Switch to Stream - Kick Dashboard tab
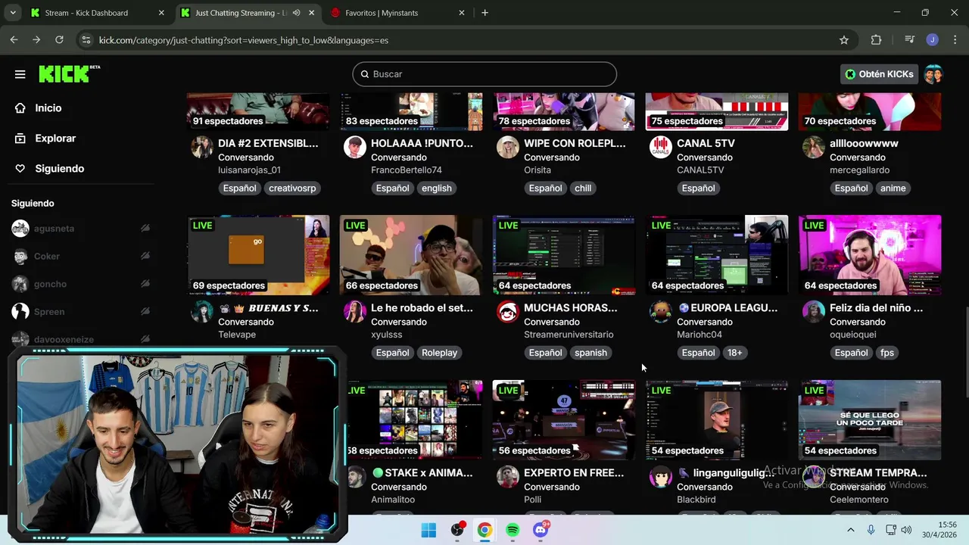The image size is (969, 545). [x=97, y=13]
